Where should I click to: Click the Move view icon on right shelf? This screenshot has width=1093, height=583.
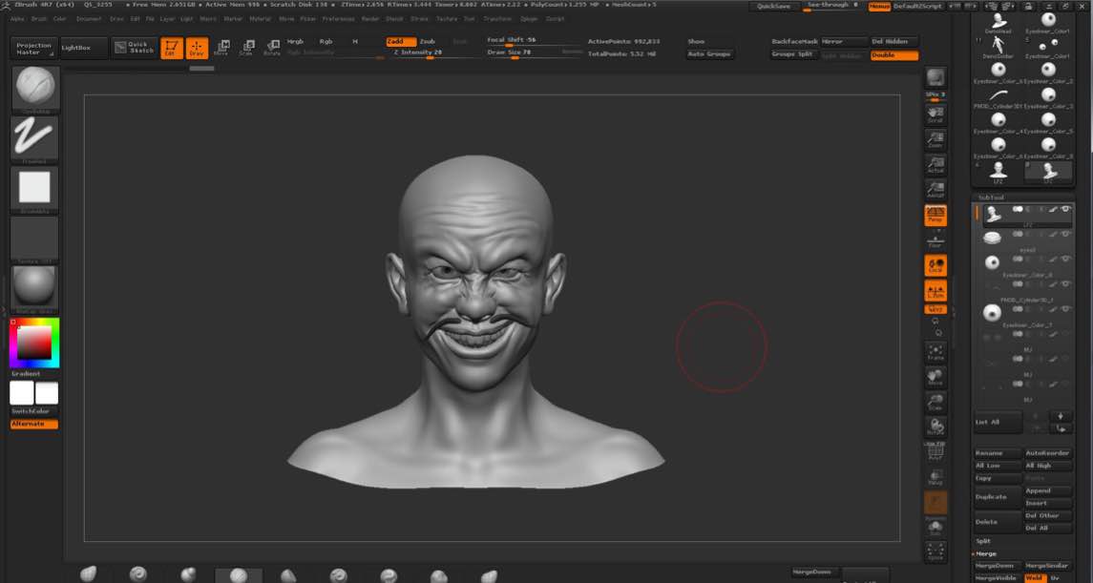(935, 378)
